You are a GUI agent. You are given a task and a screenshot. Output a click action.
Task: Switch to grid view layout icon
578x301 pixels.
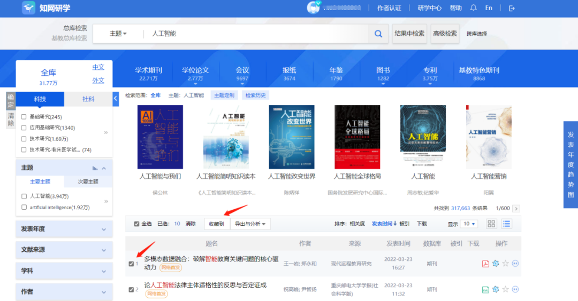tap(491, 224)
